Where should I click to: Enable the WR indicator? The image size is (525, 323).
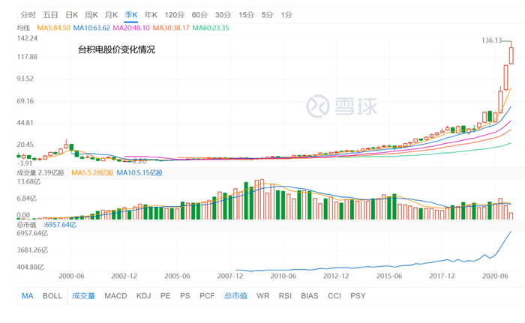(262, 296)
